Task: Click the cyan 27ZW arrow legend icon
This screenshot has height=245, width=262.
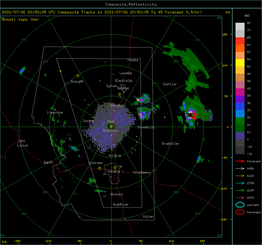Action: click(240, 183)
